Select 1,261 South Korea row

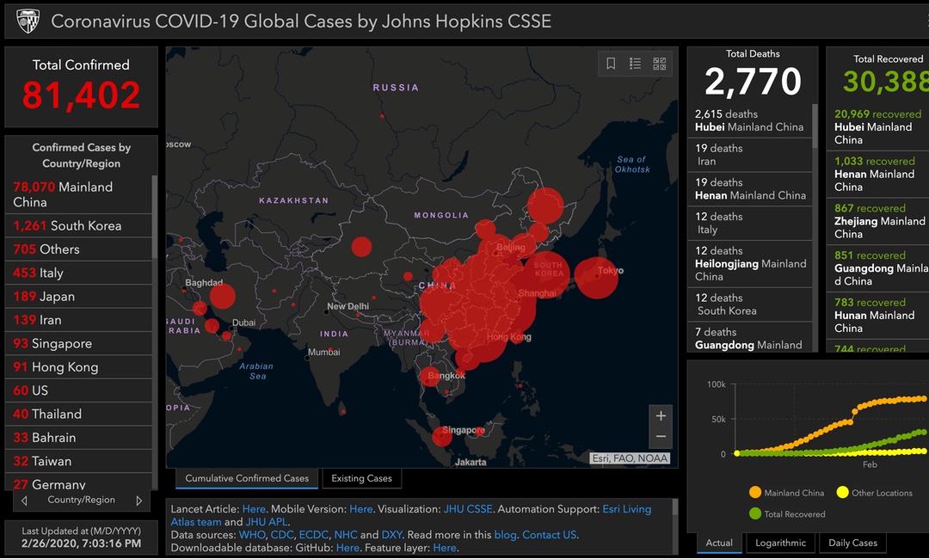79,225
